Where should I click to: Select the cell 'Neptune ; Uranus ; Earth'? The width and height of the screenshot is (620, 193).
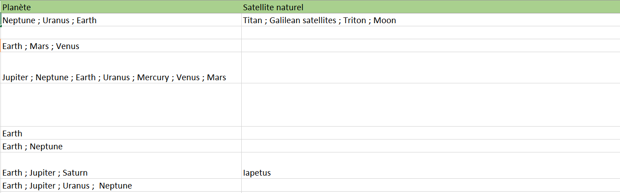click(121, 20)
